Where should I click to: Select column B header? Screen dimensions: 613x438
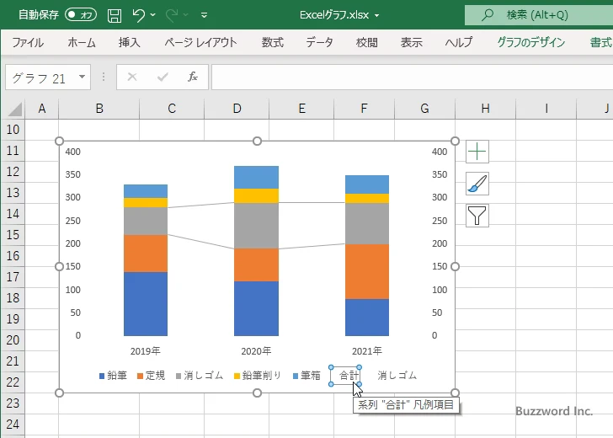coord(99,109)
